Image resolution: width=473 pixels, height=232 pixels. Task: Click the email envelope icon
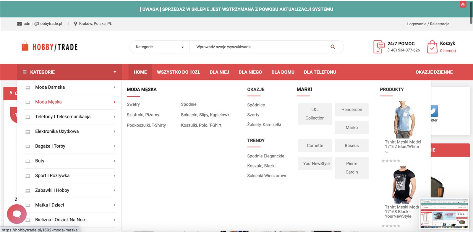(20, 24)
